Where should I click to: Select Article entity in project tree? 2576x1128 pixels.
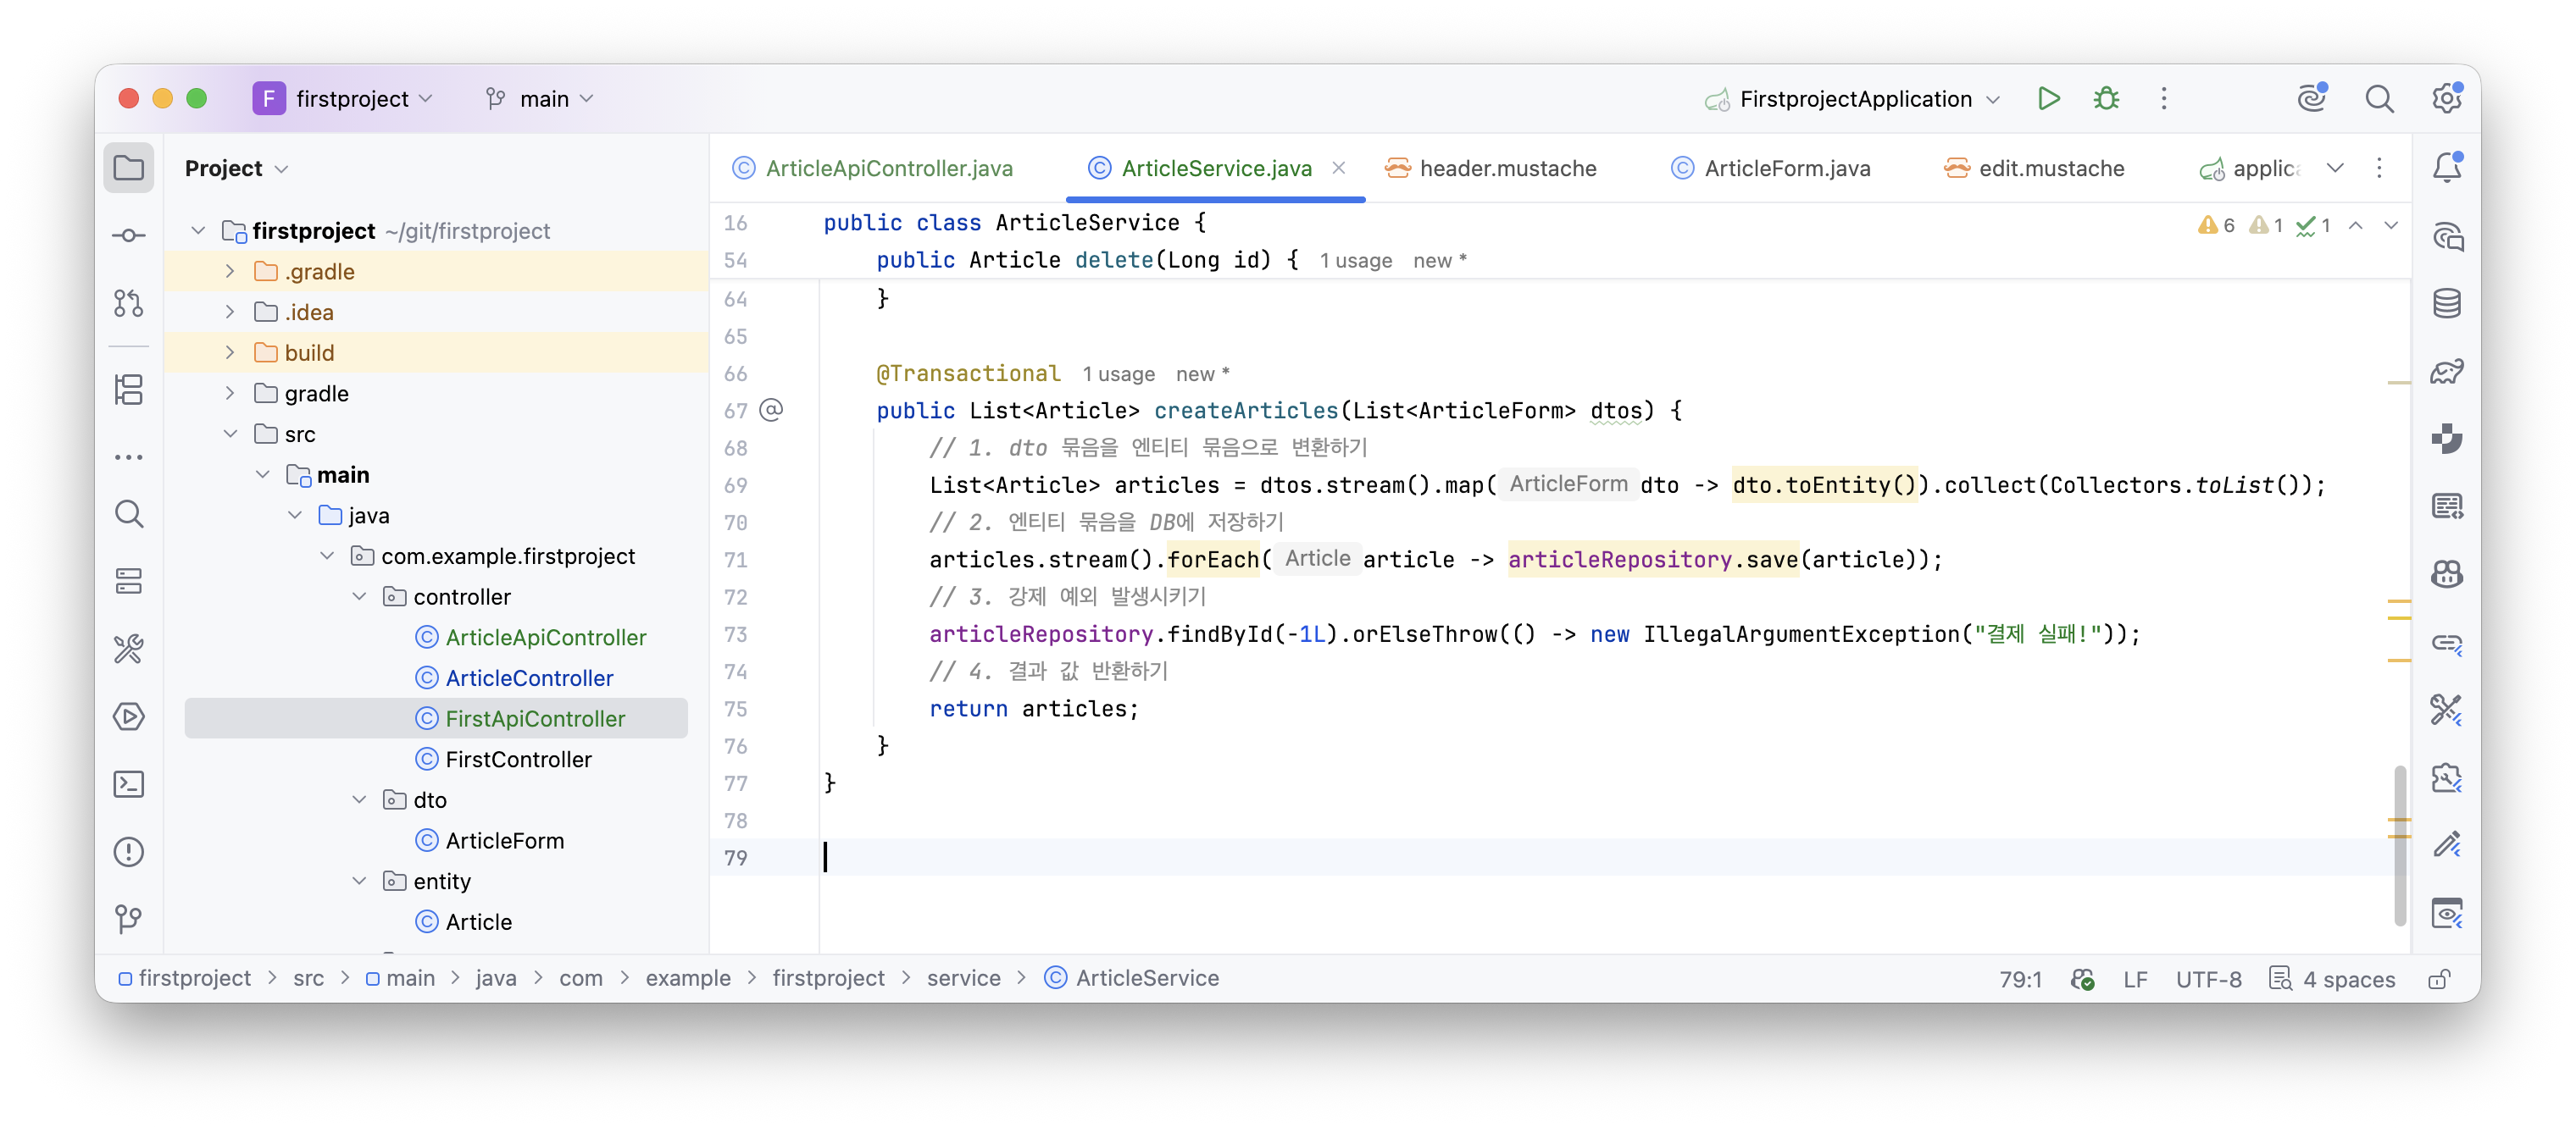tap(478, 922)
